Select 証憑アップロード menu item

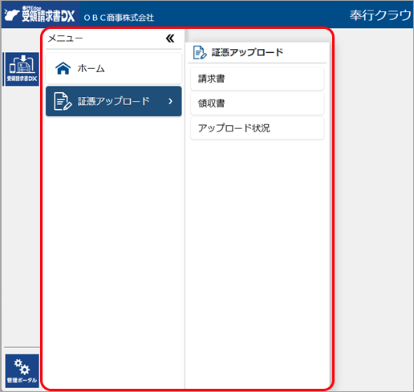[114, 101]
